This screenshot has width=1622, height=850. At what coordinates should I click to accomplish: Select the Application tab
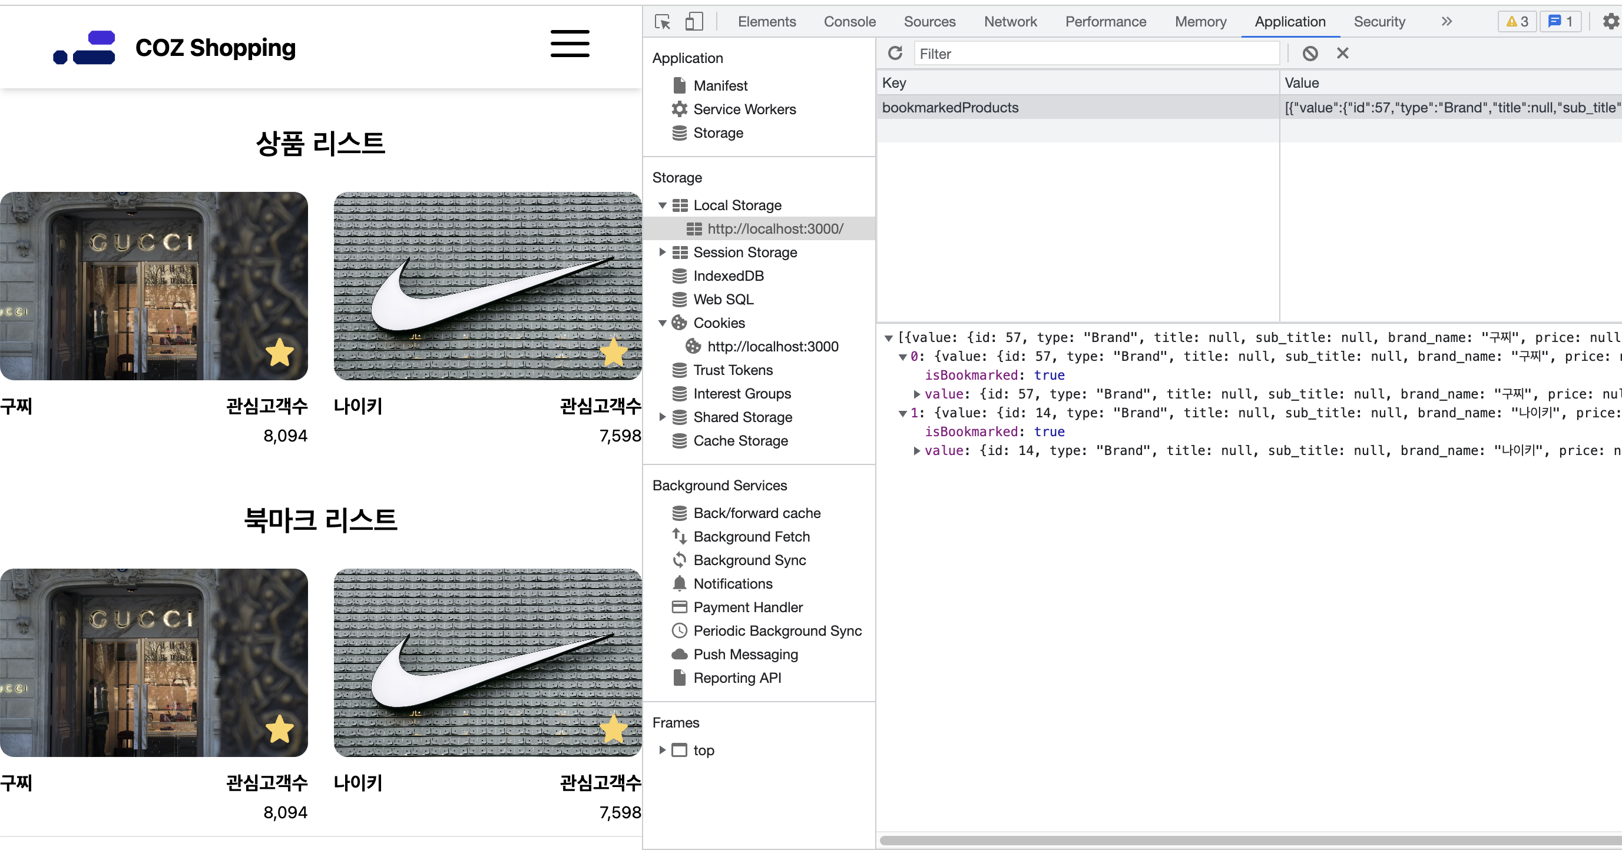click(1290, 21)
